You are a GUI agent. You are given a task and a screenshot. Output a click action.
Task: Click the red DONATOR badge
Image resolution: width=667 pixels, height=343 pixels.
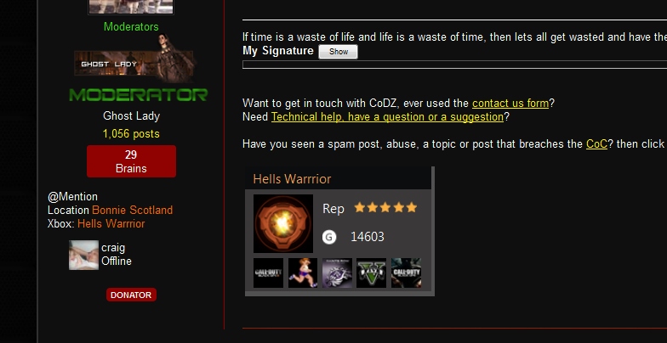(x=131, y=295)
